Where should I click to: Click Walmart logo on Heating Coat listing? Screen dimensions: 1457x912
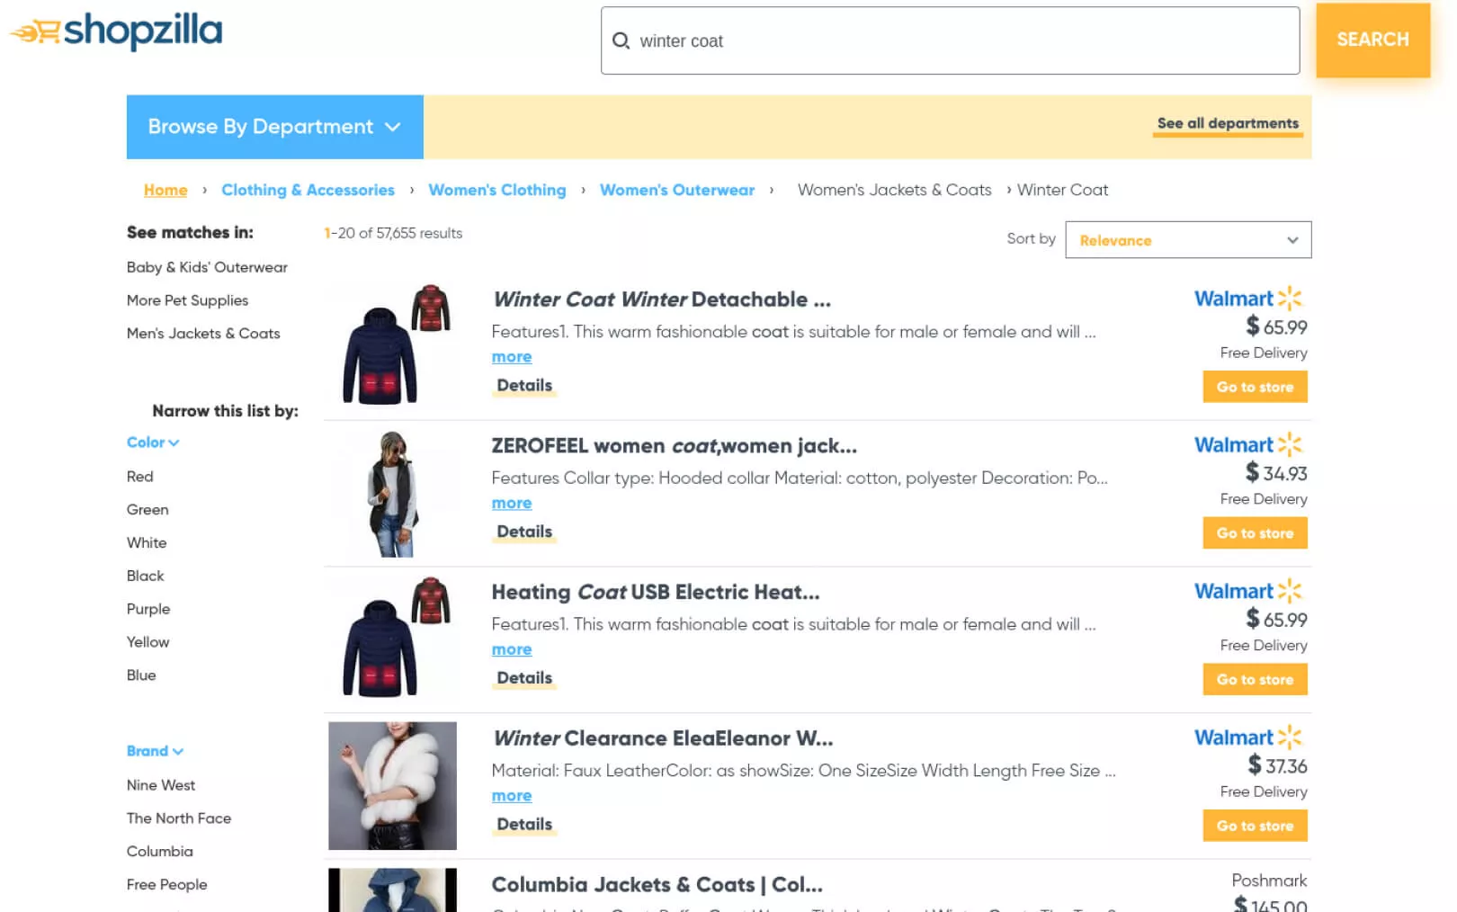(x=1248, y=592)
